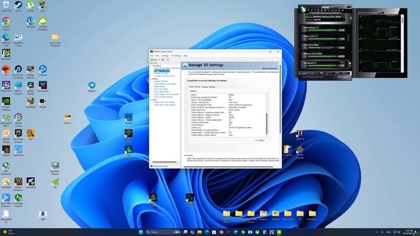
Task: Switch to the Global Settings tab
Action: point(194,87)
